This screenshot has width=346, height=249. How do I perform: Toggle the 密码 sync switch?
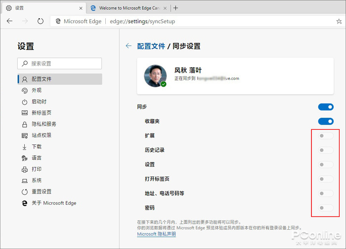pyautogui.click(x=326, y=208)
